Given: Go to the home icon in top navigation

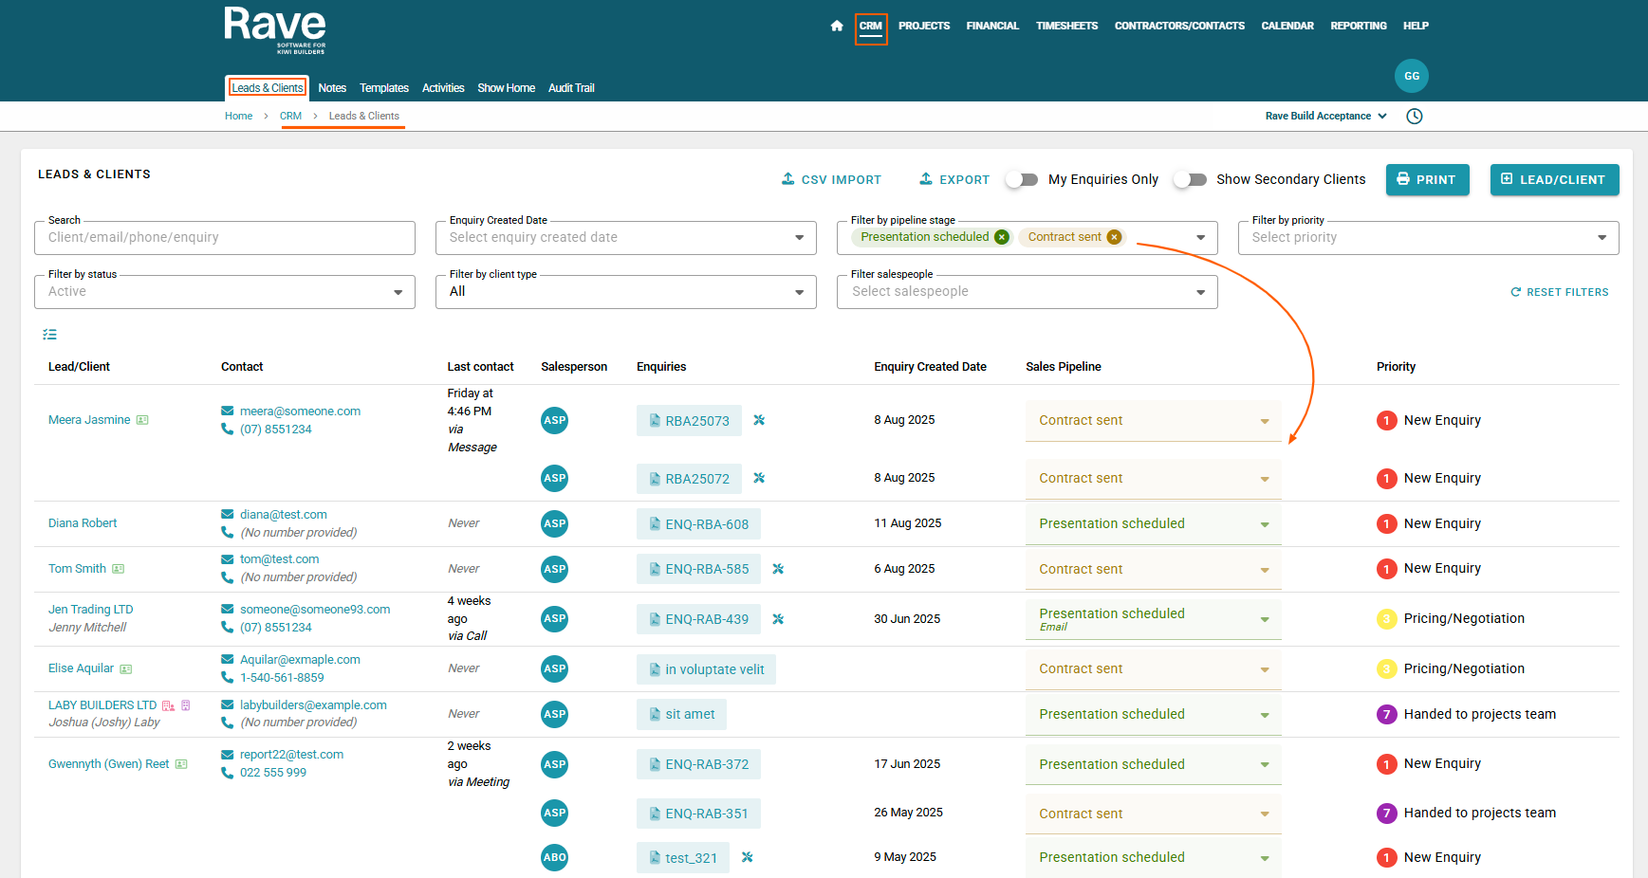Looking at the screenshot, I should 836,26.
